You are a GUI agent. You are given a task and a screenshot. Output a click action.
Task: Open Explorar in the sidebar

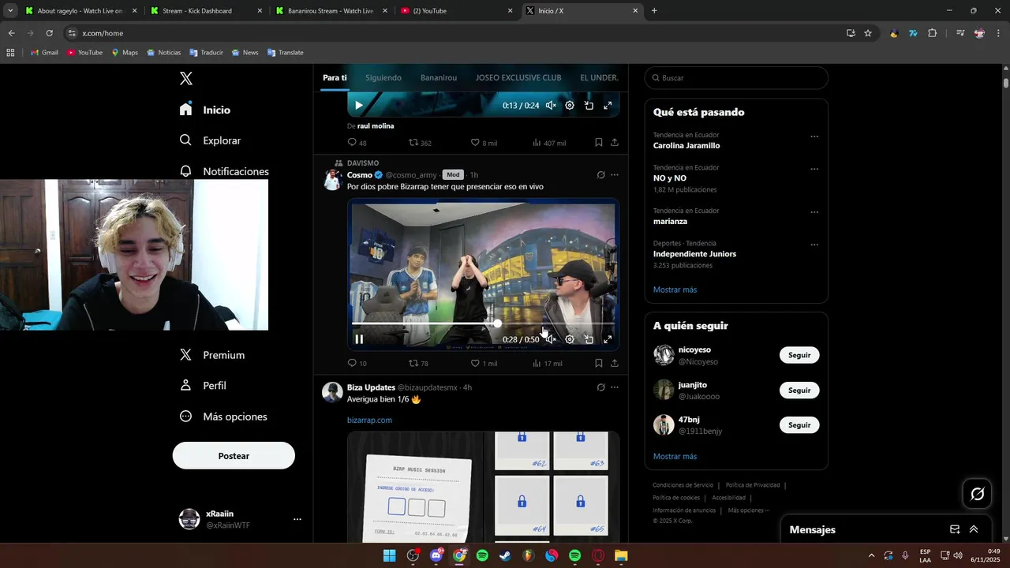pyautogui.click(x=210, y=140)
